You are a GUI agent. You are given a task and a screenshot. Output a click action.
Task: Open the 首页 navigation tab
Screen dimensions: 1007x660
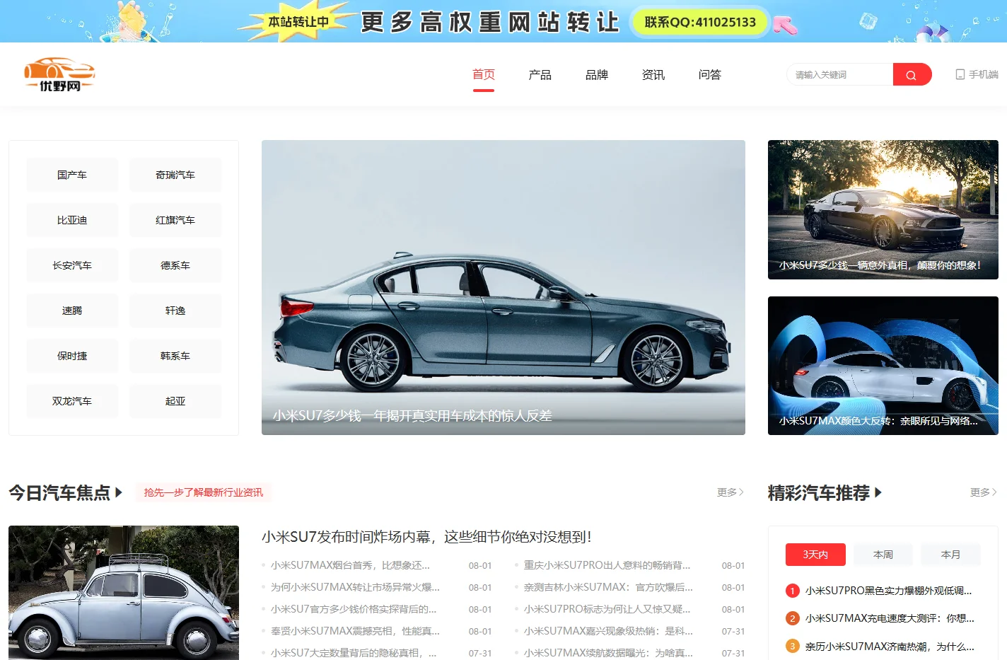coord(484,74)
